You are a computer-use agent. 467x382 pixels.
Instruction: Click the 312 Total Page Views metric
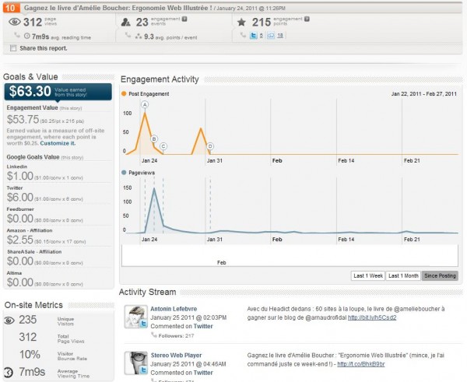coord(28,338)
